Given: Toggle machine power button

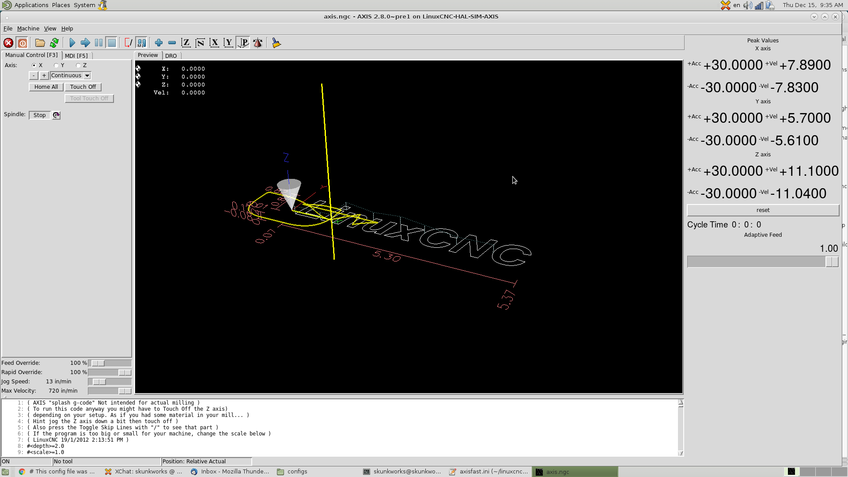Looking at the screenshot, I should pyautogui.click(x=23, y=43).
